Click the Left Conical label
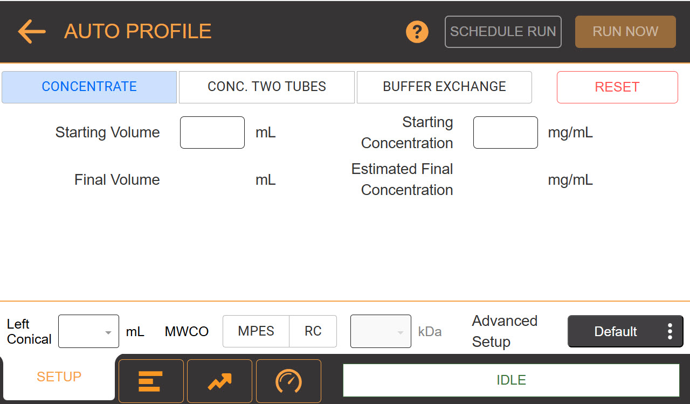Screen dimensions: 690x404 pyautogui.click(x=29, y=331)
